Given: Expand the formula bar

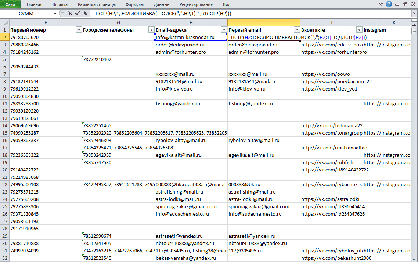Looking at the screenshot, I should (414, 13).
